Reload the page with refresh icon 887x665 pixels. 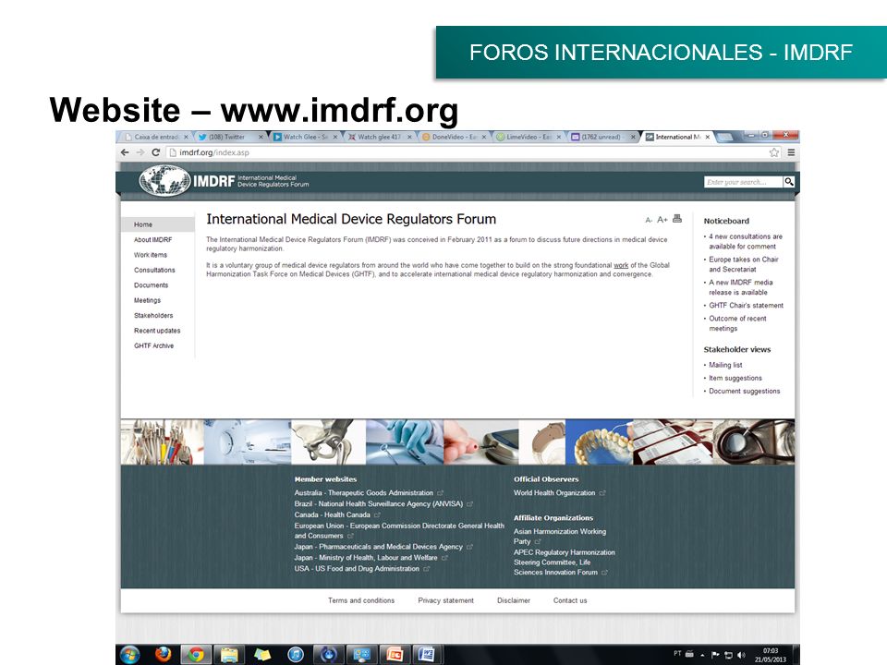tap(155, 152)
